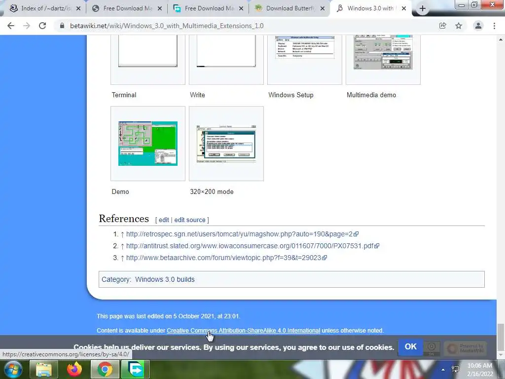Jump up via reference 2 arrow
The width and height of the screenshot is (505, 379).
click(122, 246)
